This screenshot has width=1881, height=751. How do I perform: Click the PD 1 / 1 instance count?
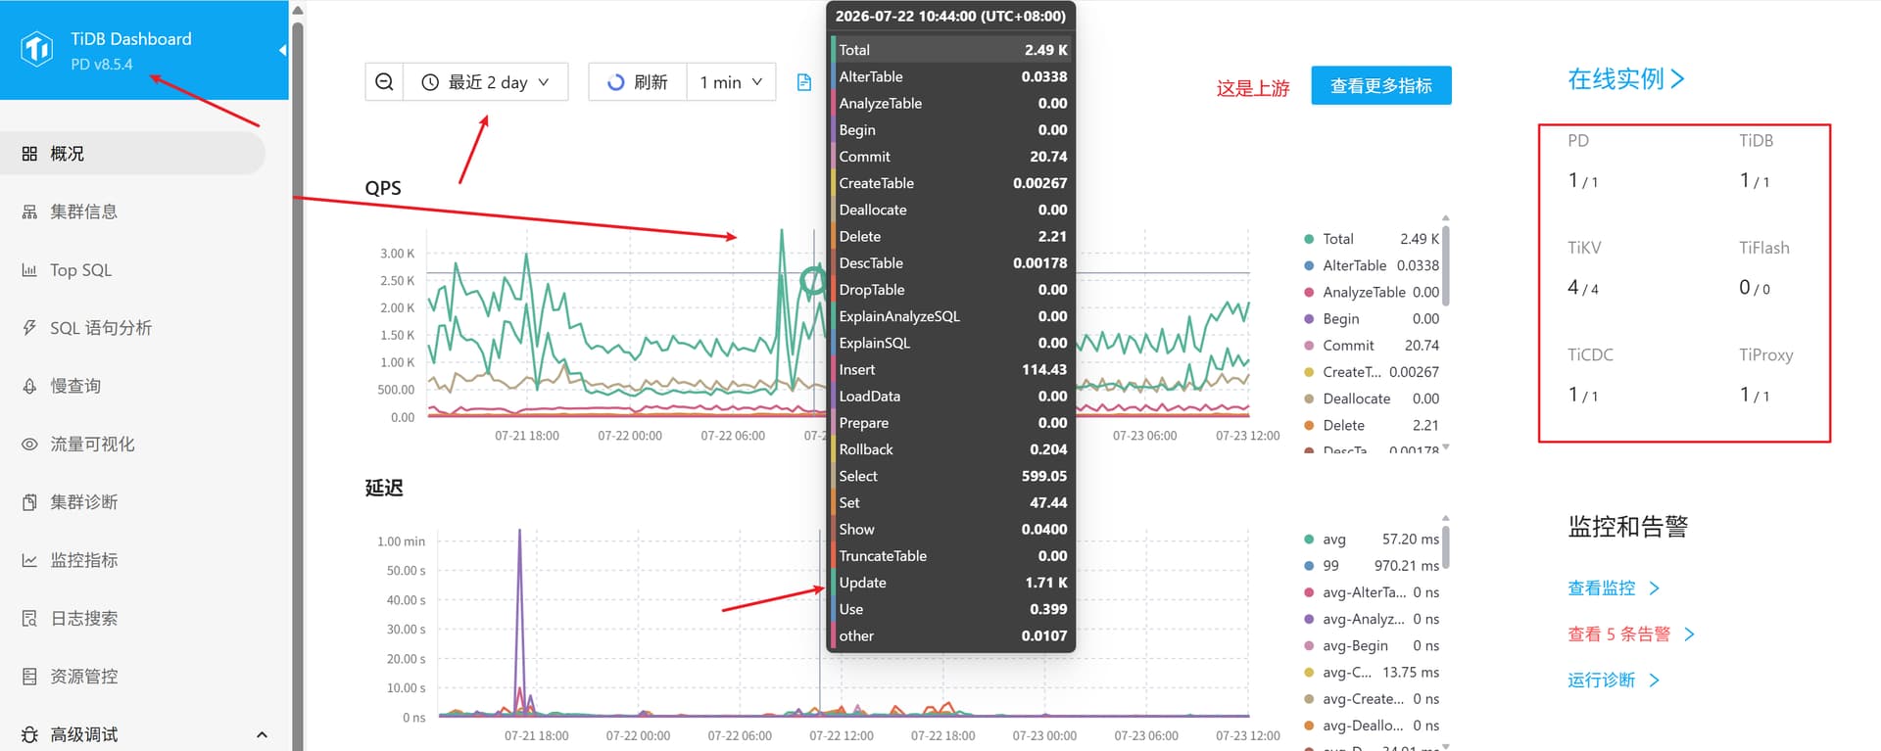point(1583,181)
